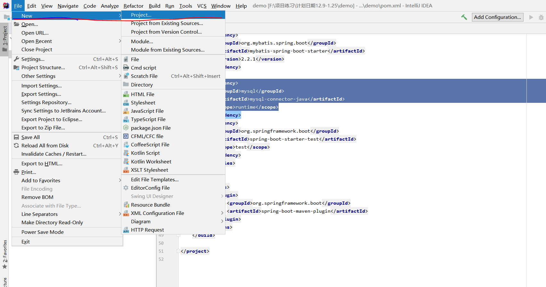Click the HTTP Request API icon
Image resolution: width=546 pixels, height=287 pixels.
[126, 230]
